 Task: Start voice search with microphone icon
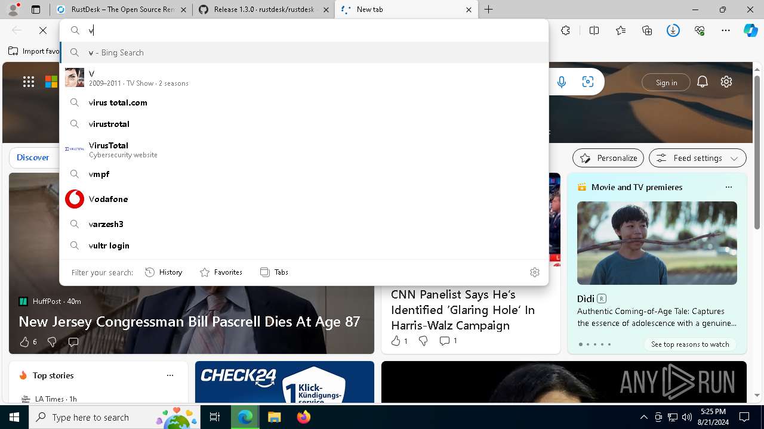click(x=562, y=82)
